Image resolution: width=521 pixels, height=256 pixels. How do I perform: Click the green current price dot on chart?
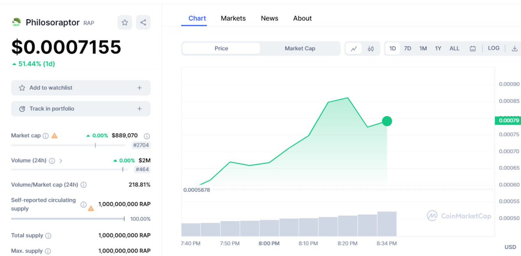(x=387, y=121)
